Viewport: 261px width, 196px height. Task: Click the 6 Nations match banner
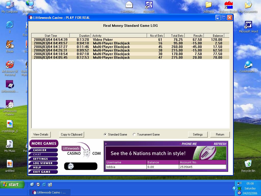coord(166,153)
